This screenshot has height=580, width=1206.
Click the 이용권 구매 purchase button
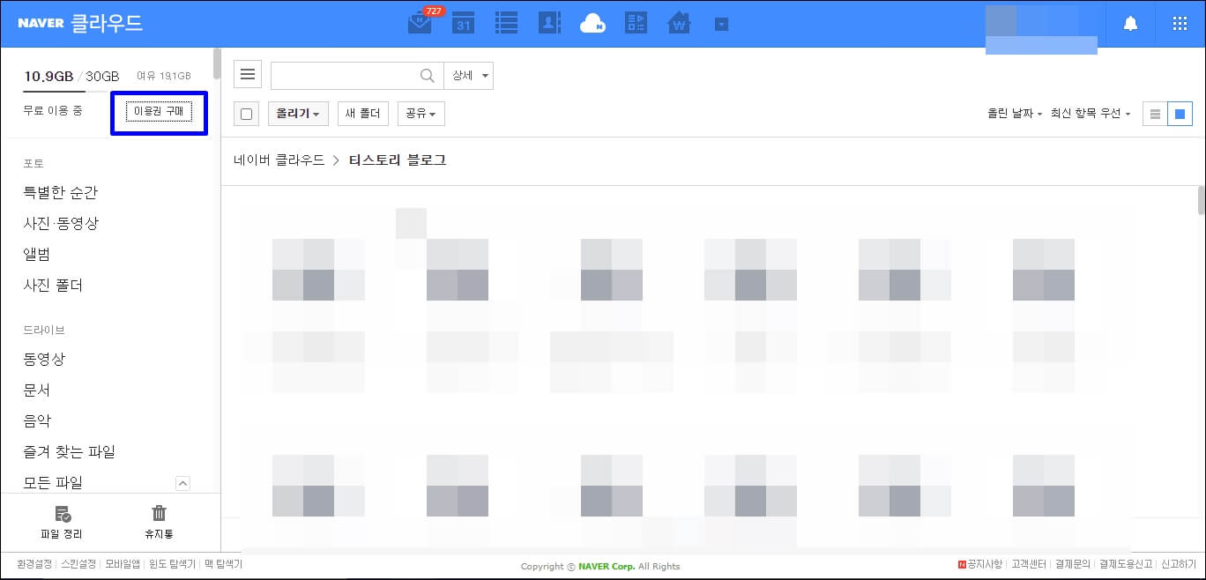[160, 111]
